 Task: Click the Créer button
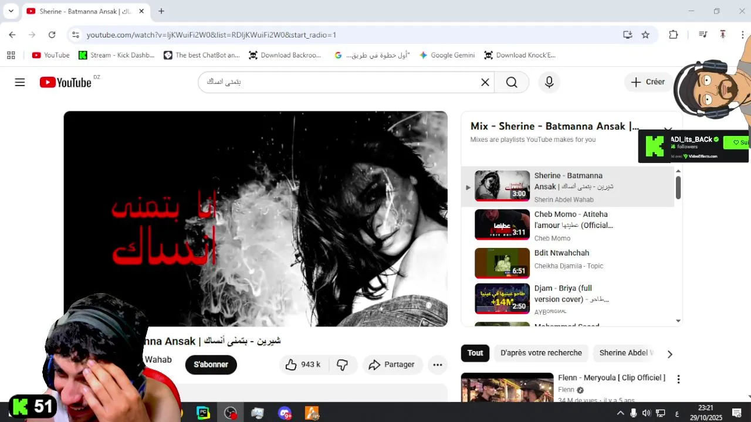pos(648,82)
